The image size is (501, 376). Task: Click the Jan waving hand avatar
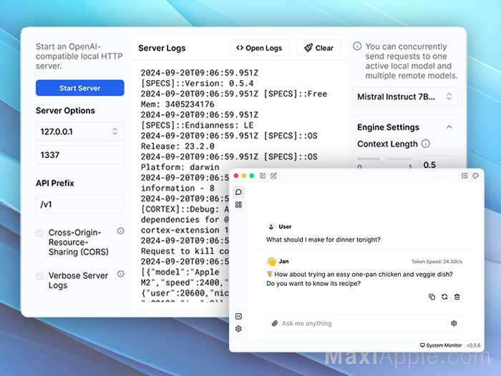271,262
